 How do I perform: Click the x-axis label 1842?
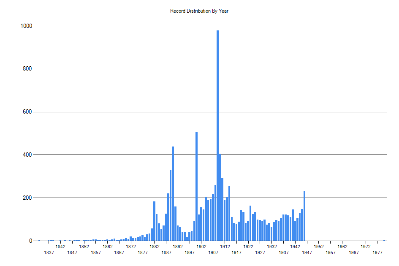(x=60, y=247)
